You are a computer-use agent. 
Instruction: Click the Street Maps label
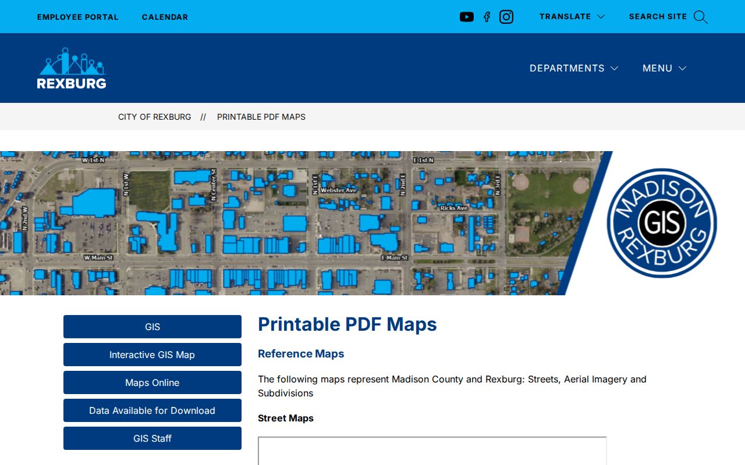(x=286, y=419)
